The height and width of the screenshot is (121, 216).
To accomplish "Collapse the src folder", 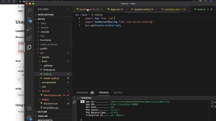I will pyautogui.click(x=53, y=53).
